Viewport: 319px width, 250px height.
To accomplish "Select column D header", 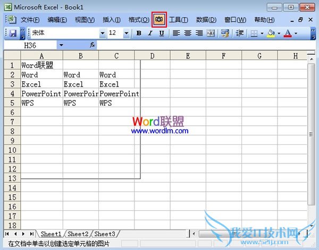I will pos(152,55).
